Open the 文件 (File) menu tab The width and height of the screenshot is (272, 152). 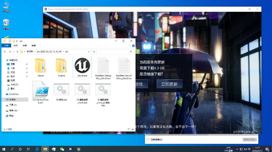click(x=6, y=45)
